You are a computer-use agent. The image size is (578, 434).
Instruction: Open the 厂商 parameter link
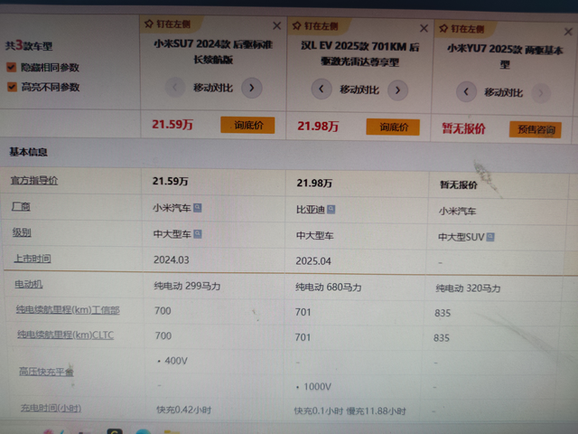pos(21,206)
